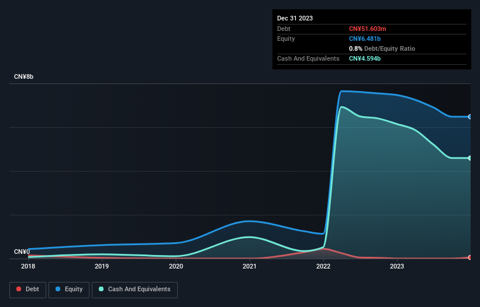Click the CN¥4.594b cash value
480x307 pixels.
(365, 58)
